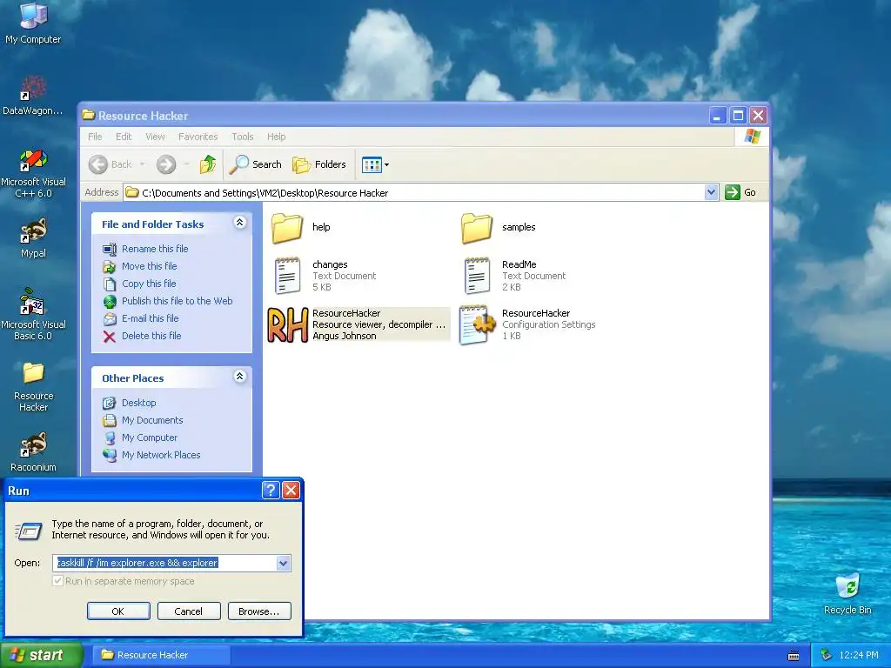Image resolution: width=891 pixels, height=668 pixels.
Task: Open View menu
Action: (x=155, y=137)
